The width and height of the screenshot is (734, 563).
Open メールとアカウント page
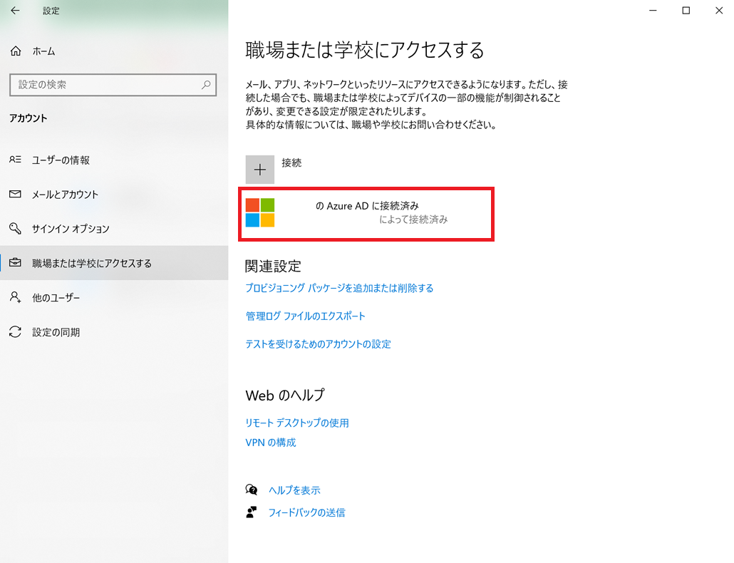click(x=114, y=195)
